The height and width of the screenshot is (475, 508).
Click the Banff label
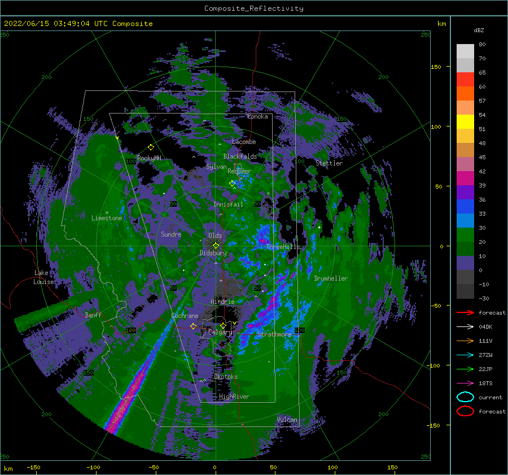click(x=93, y=315)
